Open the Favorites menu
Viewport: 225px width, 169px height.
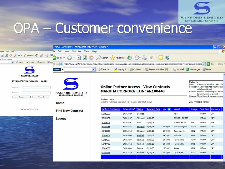click(77, 51)
